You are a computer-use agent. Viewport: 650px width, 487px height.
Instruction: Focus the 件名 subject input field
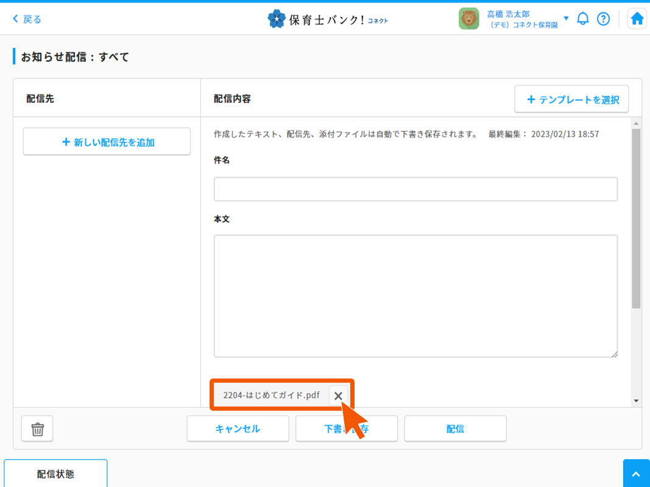(415, 189)
